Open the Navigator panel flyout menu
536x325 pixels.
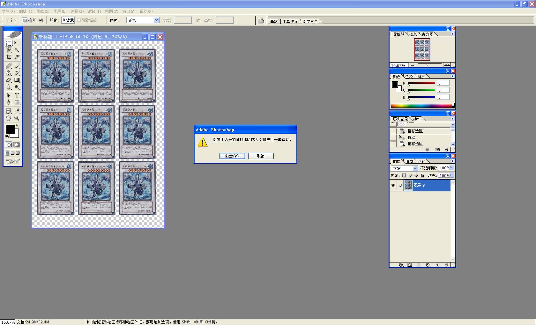(452, 34)
